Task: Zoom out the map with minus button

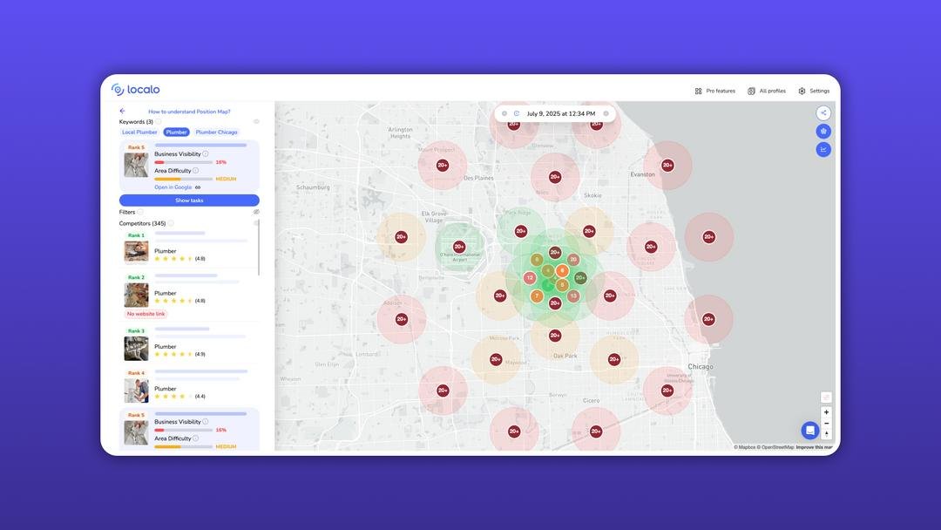Action: 826,423
